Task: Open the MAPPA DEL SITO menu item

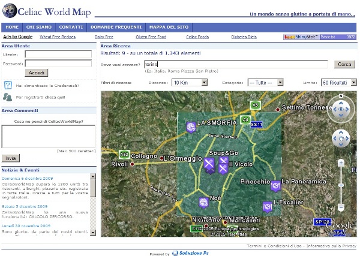Action: click(169, 28)
